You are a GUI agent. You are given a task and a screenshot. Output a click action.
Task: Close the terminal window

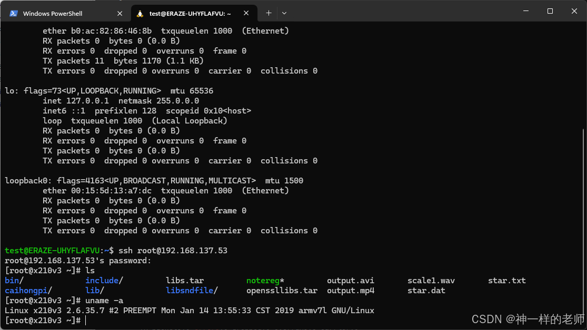(x=574, y=11)
